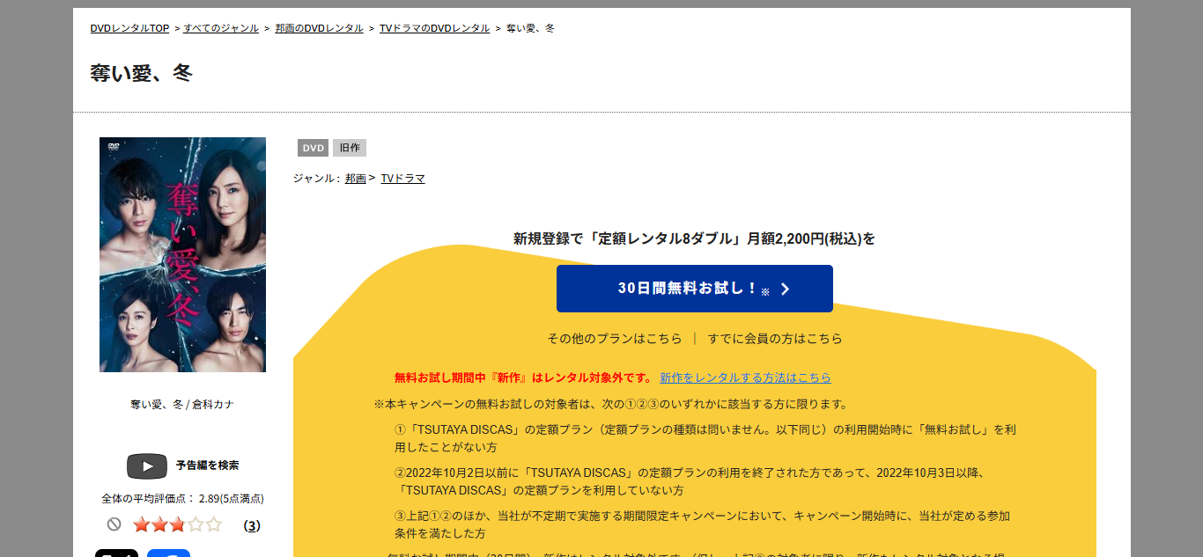Click the black X share button
Viewport: 1203px width, 557px height.
(x=116, y=553)
